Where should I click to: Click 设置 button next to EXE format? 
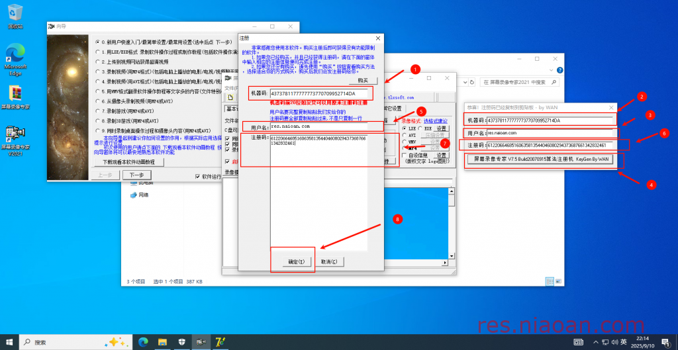coord(441,128)
